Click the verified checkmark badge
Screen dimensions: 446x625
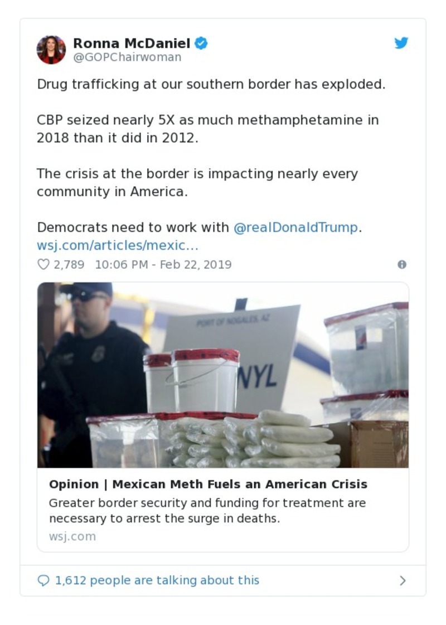pyautogui.click(x=200, y=42)
